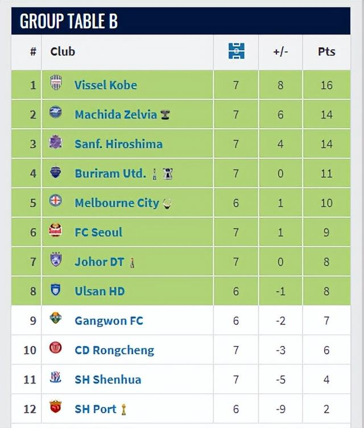Click the Sanfrecce Hiroshima purple crest
364x428 pixels.
(x=56, y=142)
